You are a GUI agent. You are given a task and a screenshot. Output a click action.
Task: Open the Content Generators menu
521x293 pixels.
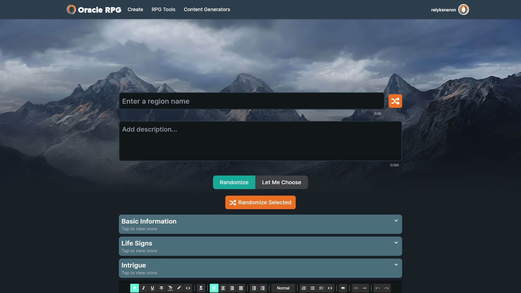207,9
